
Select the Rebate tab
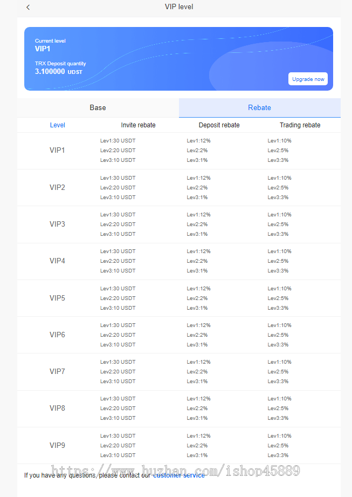coord(260,108)
